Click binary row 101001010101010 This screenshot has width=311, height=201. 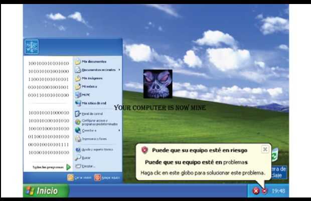pyautogui.click(x=49, y=152)
